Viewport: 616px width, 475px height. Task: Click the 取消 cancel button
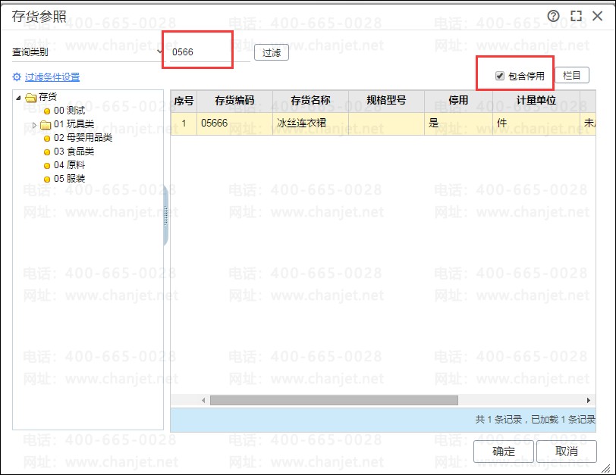pos(567,451)
